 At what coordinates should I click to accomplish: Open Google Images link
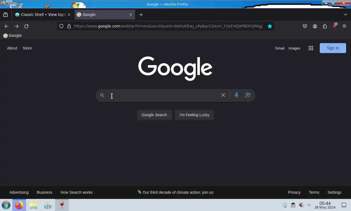294,48
